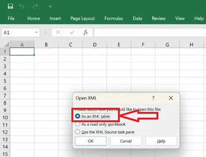
Task: Open the File menu
Action: [11, 18]
